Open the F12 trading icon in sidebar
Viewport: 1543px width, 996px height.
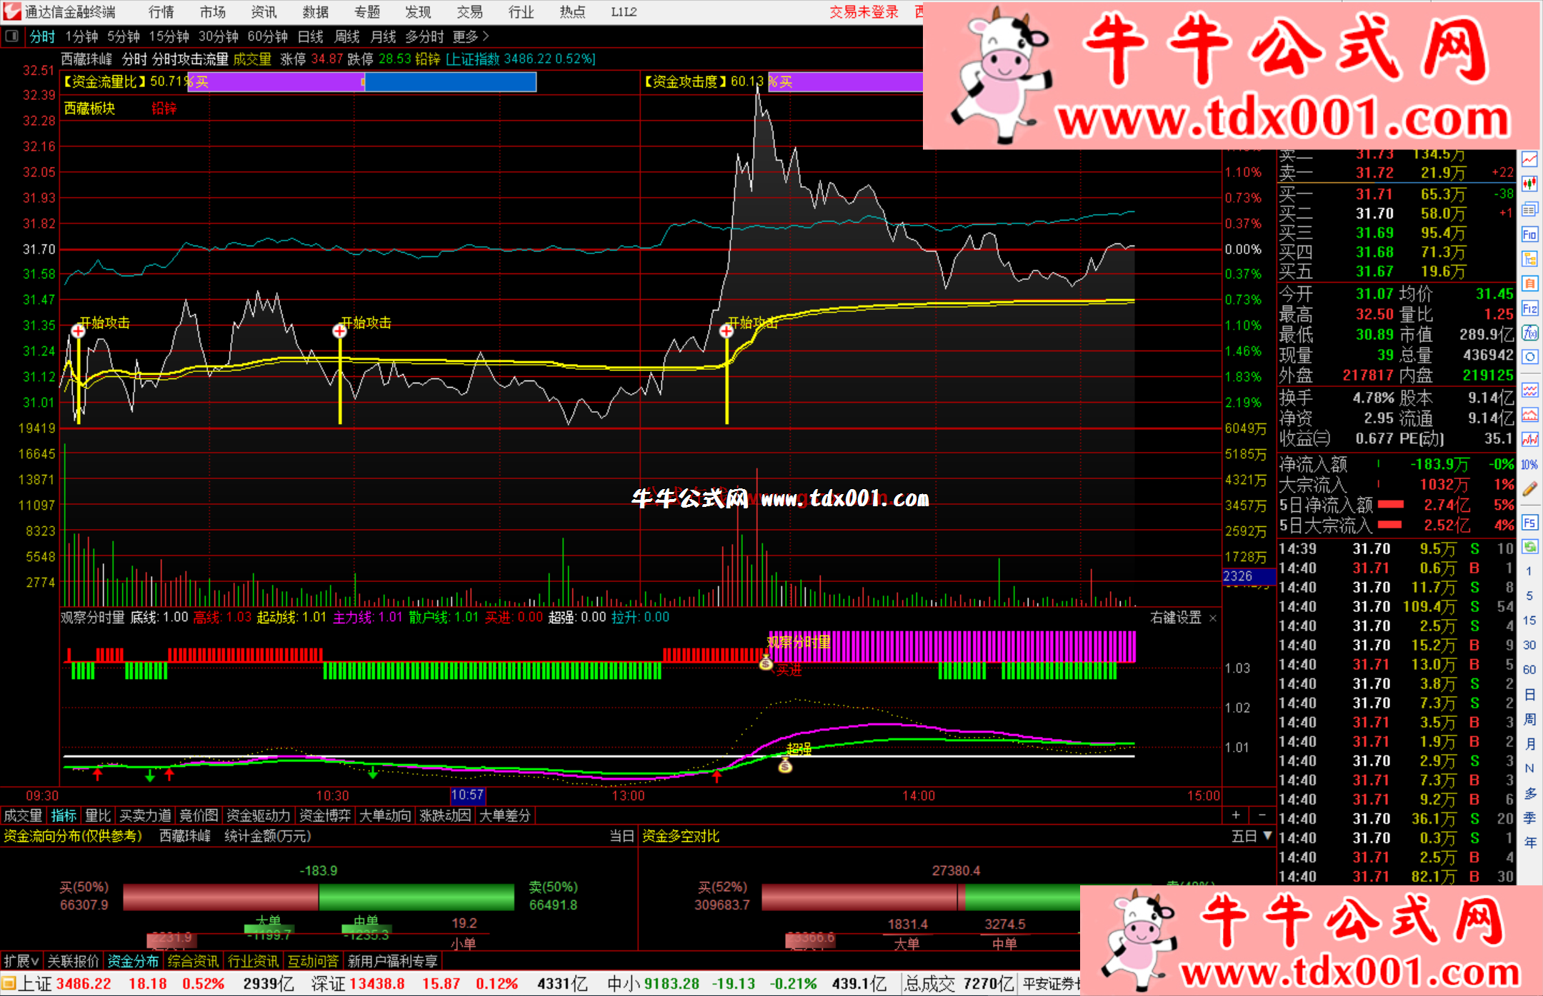[x=1529, y=308]
